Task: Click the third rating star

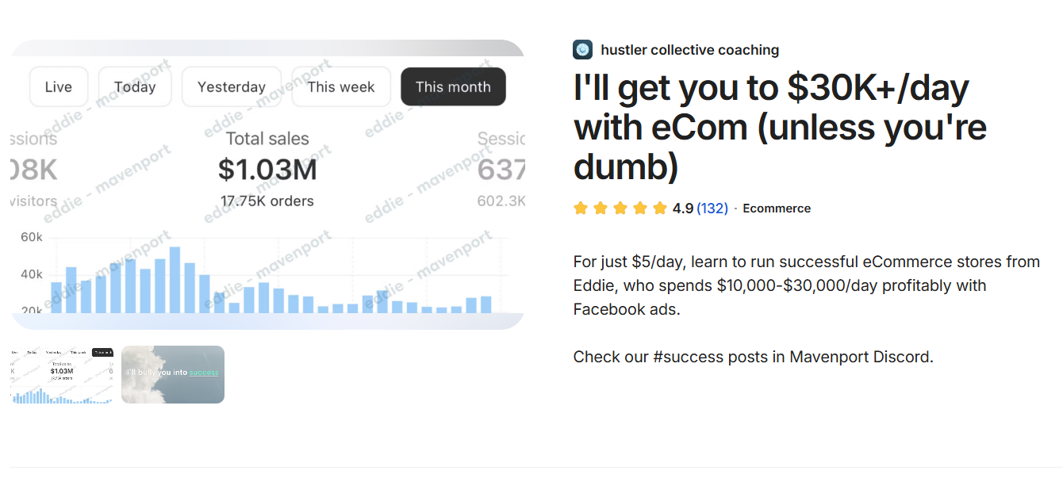Action: click(620, 208)
